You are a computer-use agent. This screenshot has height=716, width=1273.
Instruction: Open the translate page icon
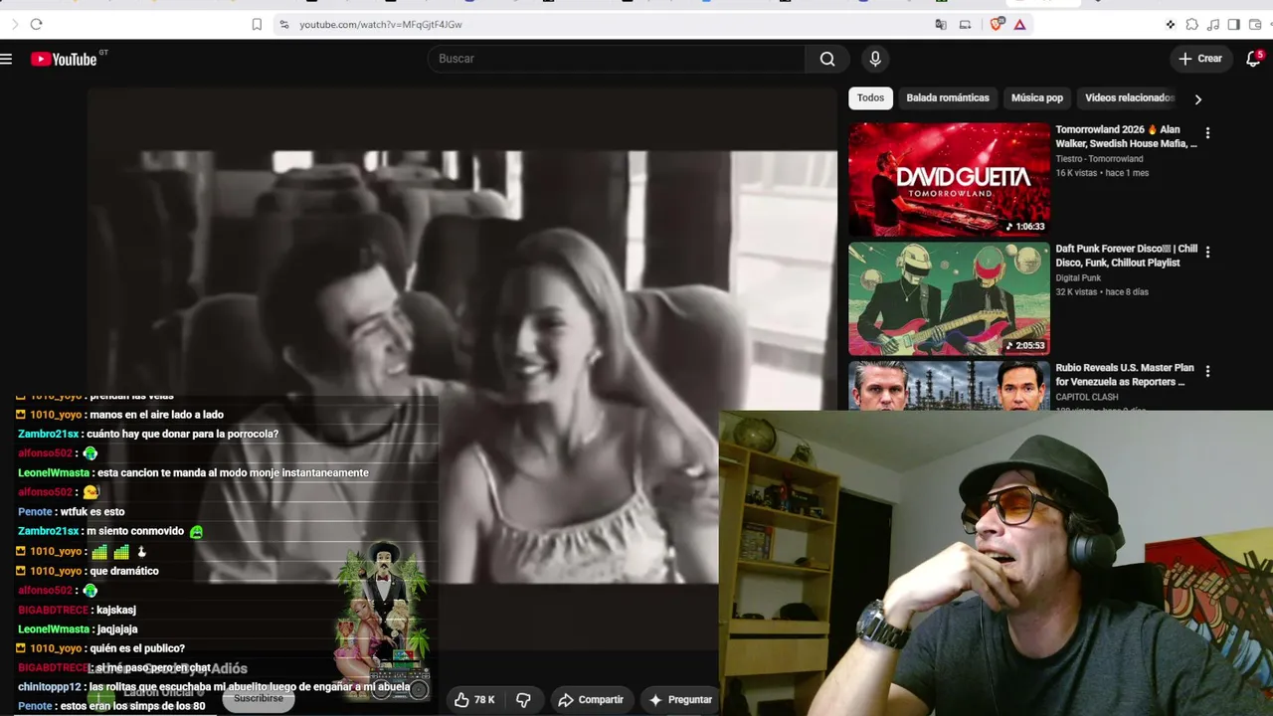coord(941,24)
